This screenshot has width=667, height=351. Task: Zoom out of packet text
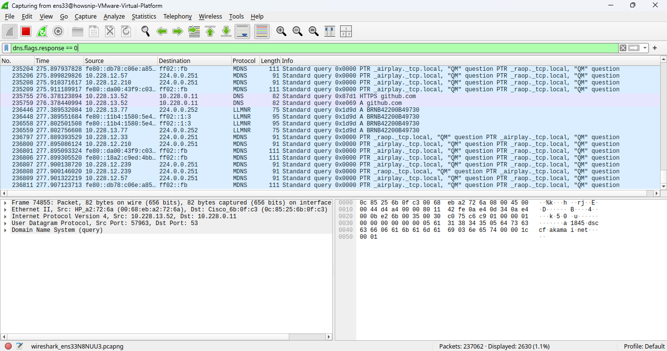pyautogui.click(x=298, y=31)
